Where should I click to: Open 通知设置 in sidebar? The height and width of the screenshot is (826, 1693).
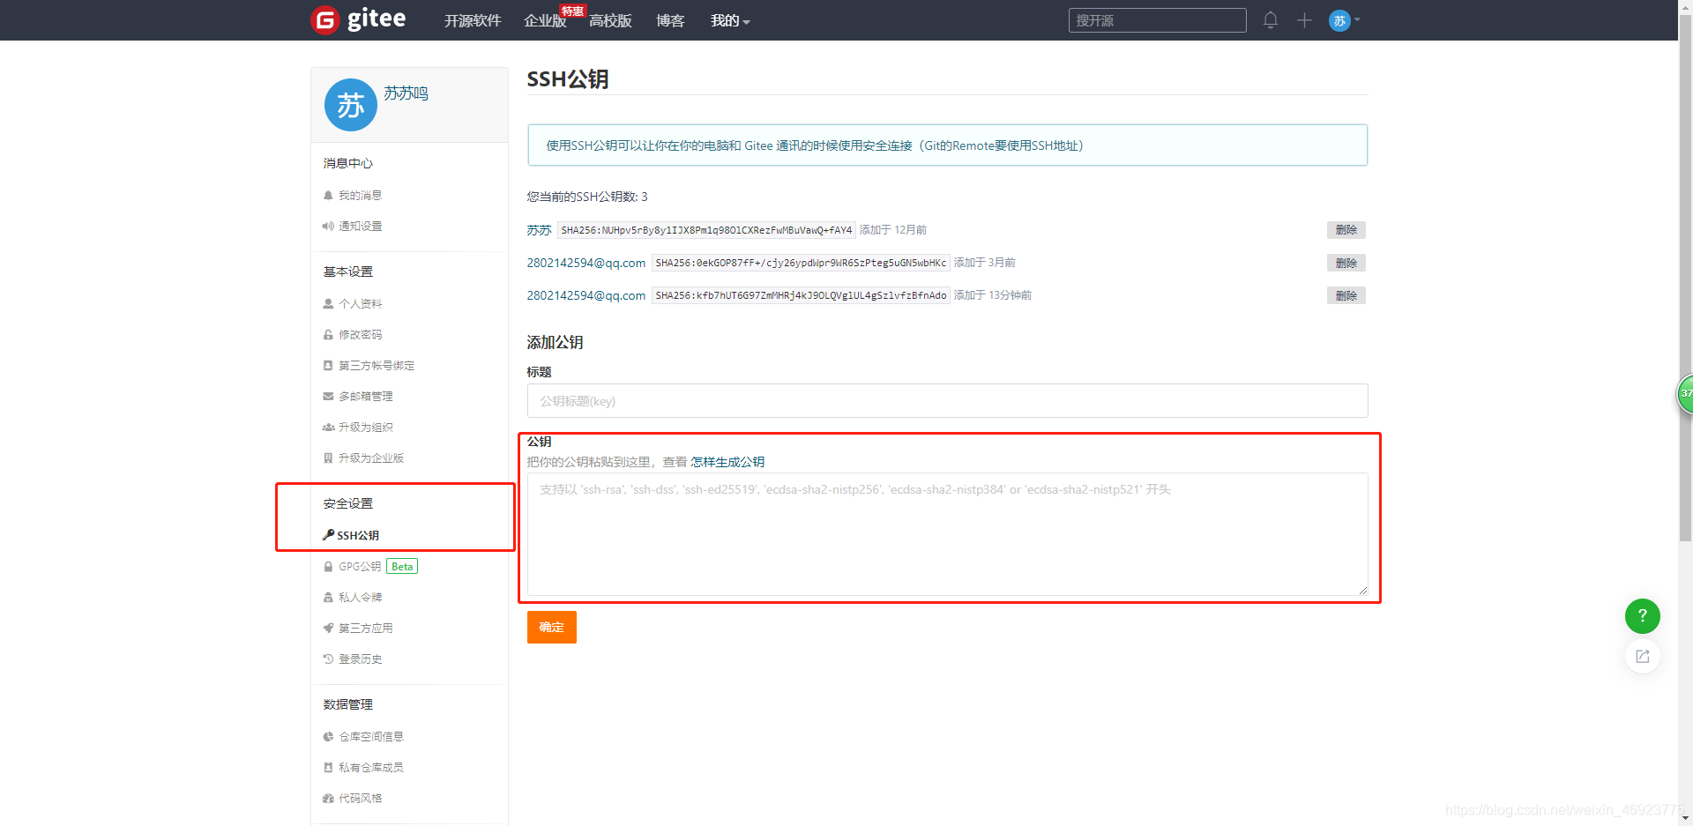pos(360,226)
